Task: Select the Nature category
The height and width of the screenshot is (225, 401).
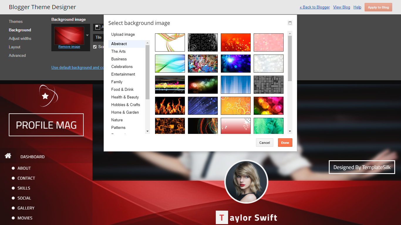Action: click(x=117, y=120)
